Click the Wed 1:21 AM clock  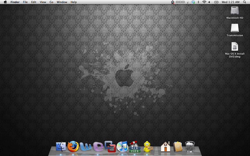click(x=230, y=2)
